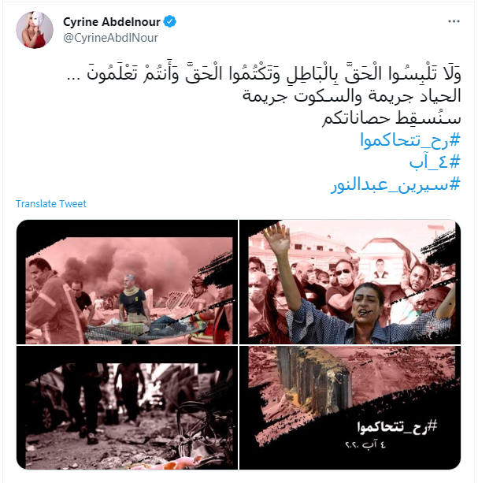Viewport: 478px width, 483px height.
Task: Click the Translate Tweet link
Action: coord(50,203)
